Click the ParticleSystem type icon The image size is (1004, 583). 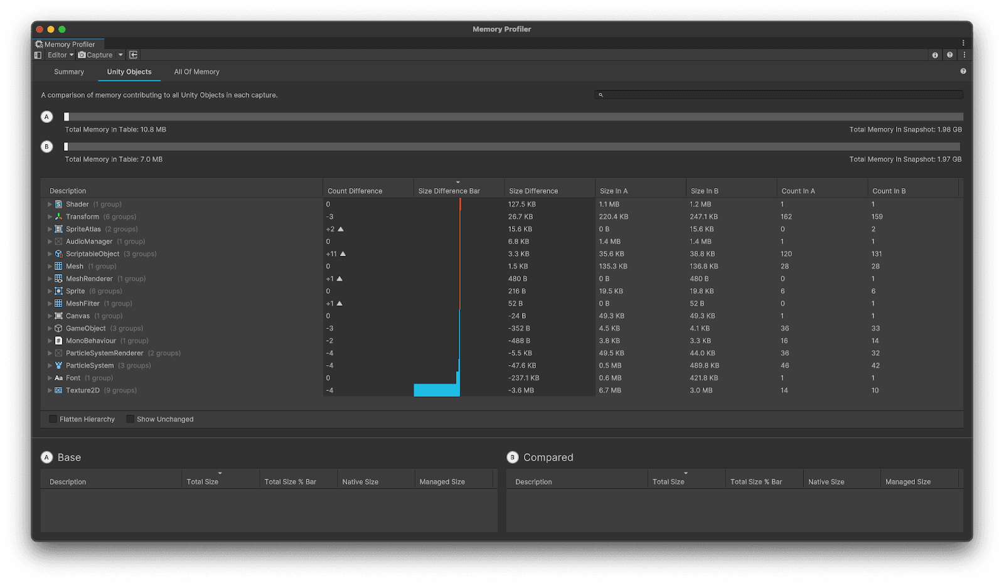58,365
